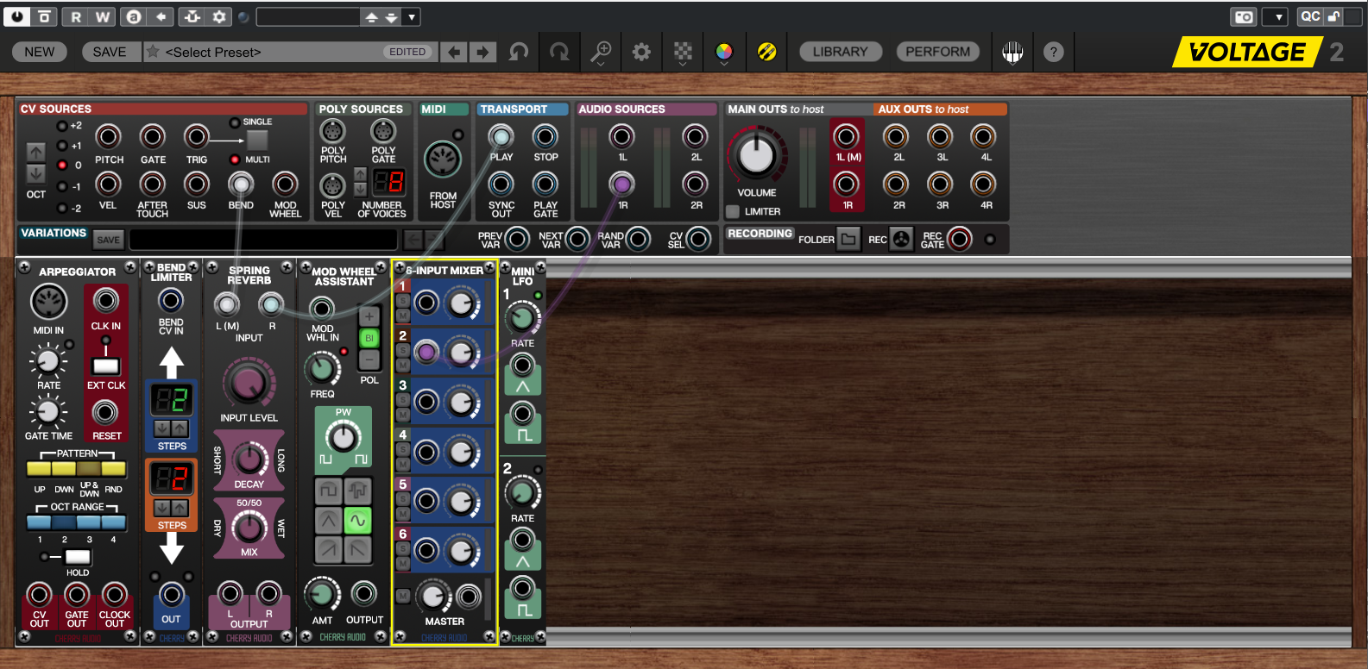This screenshot has width=1368, height=669.
Task: Toggle the Arpeggiator HOLD switch
Action: point(76,557)
